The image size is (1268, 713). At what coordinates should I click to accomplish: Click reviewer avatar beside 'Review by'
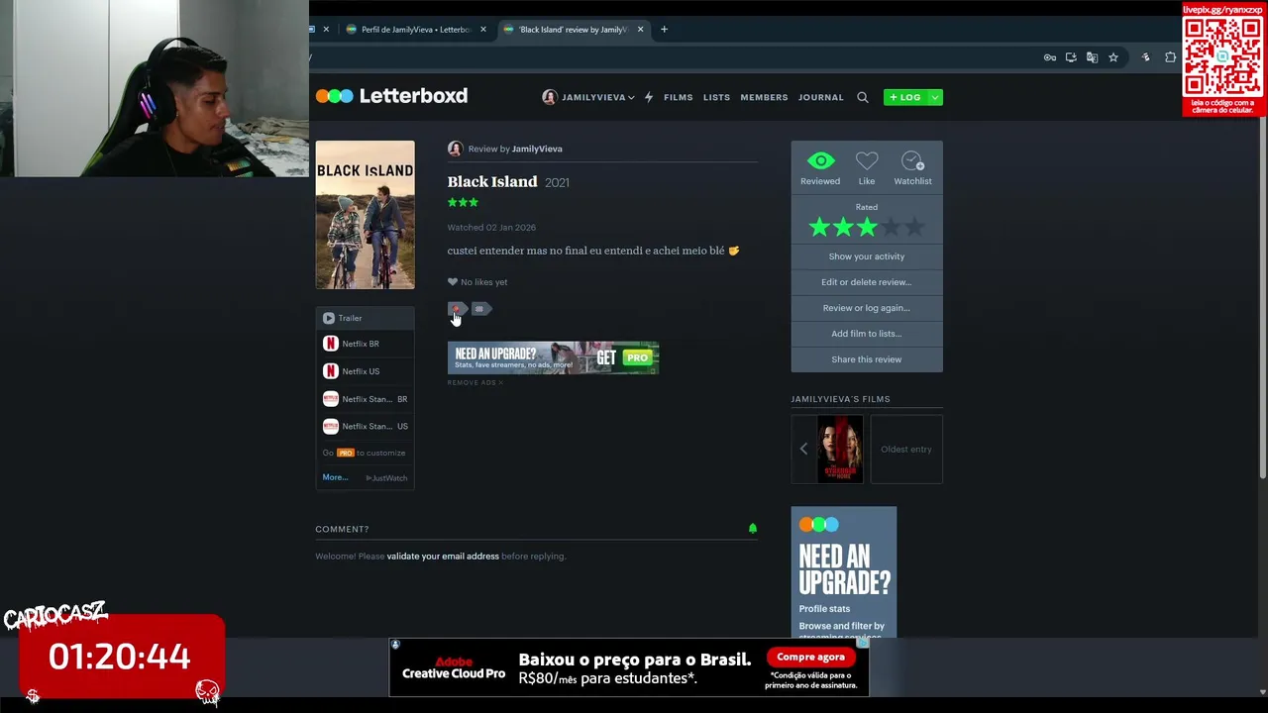[x=455, y=149]
